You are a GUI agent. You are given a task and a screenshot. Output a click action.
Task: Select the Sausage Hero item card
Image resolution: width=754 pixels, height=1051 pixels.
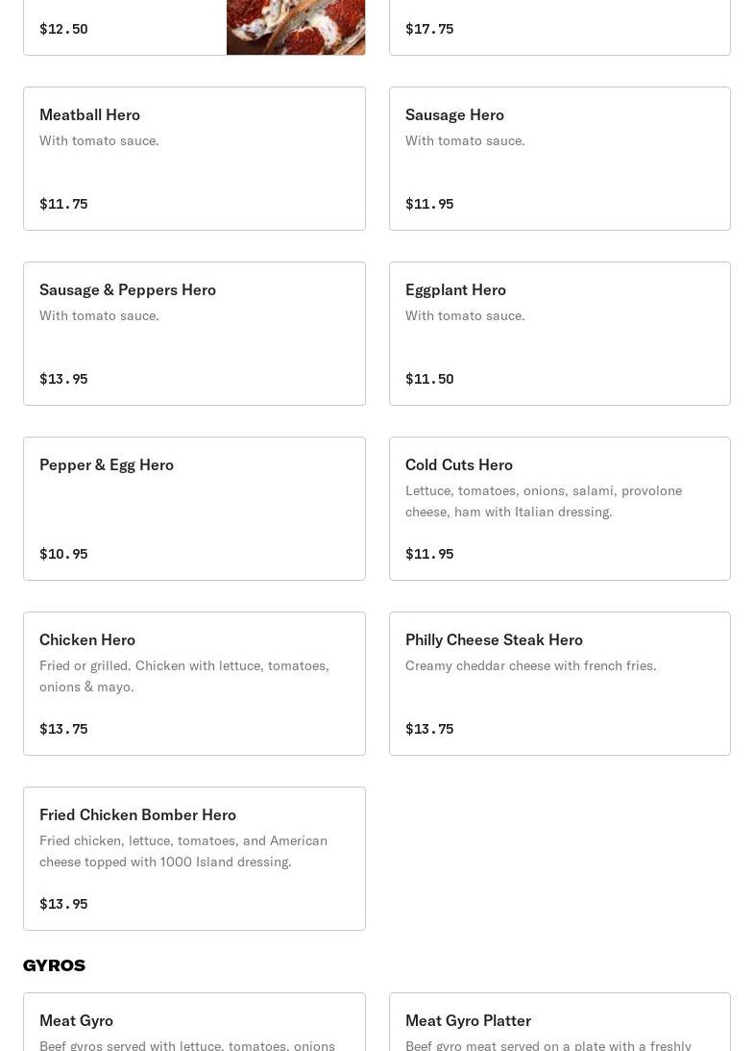coord(559,159)
